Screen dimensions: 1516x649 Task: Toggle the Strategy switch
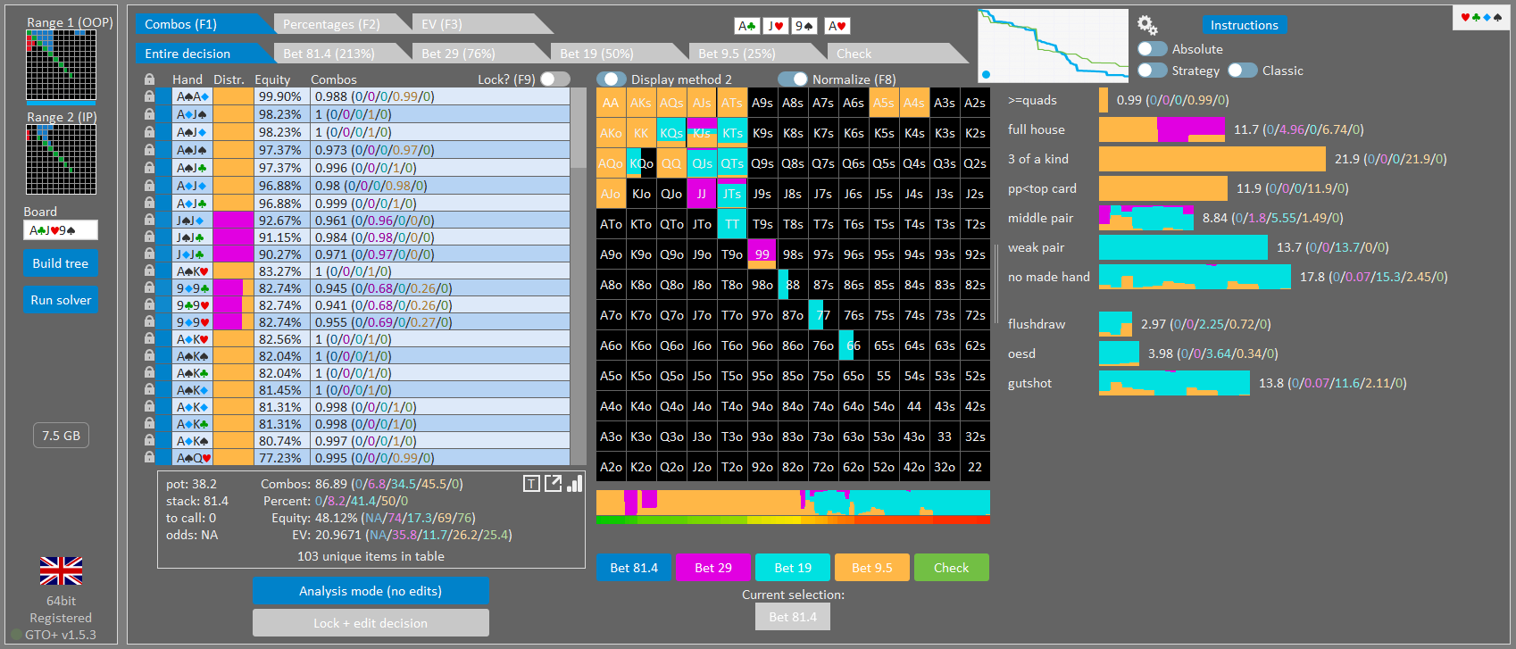(1153, 71)
